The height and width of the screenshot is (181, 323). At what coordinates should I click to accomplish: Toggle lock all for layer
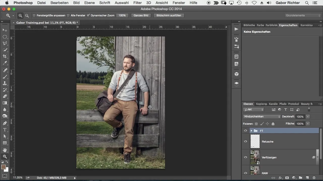pos(273,124)
